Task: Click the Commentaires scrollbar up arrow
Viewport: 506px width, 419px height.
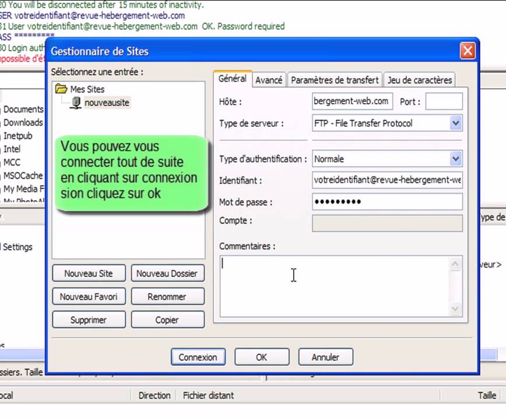Action: point(455,264)
